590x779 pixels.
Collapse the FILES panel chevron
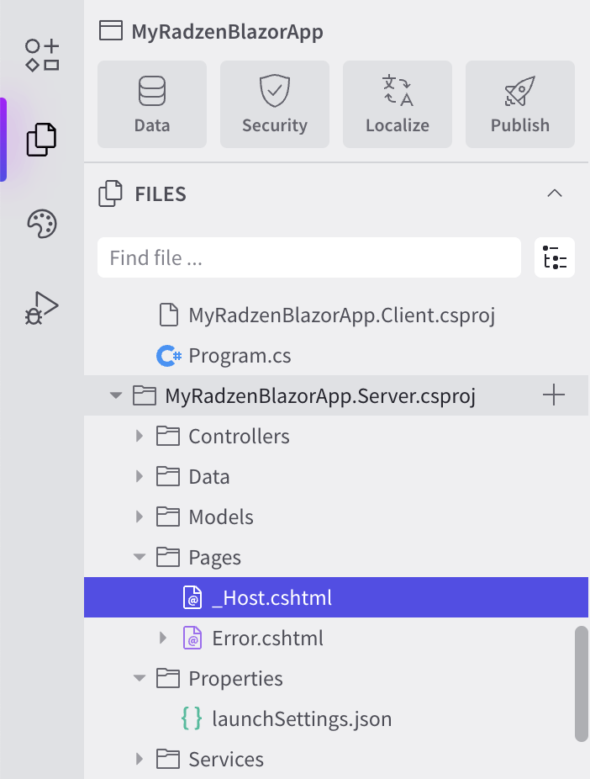coord(554,193)
